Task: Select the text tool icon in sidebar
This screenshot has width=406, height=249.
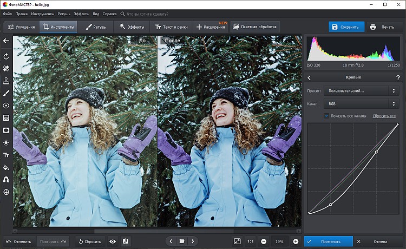Action: click(x=6, y=155)
